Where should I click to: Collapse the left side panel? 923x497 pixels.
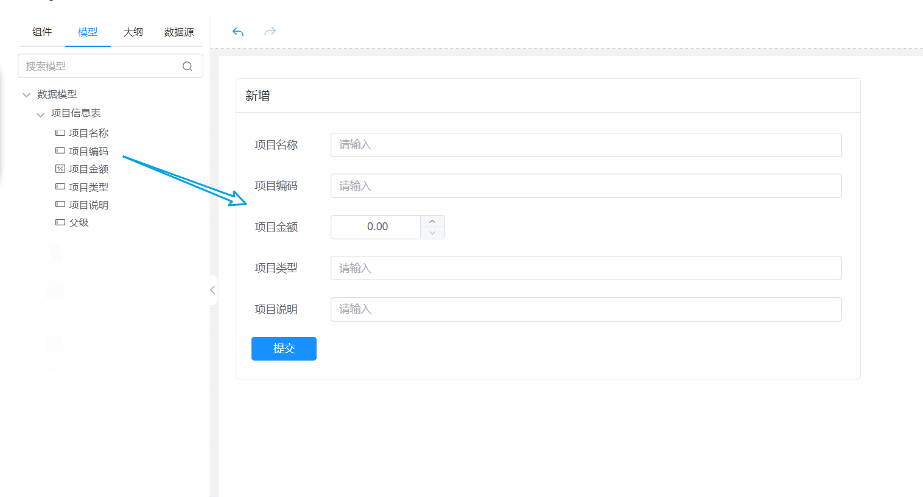pyautogui.click(x=212, y=290)
